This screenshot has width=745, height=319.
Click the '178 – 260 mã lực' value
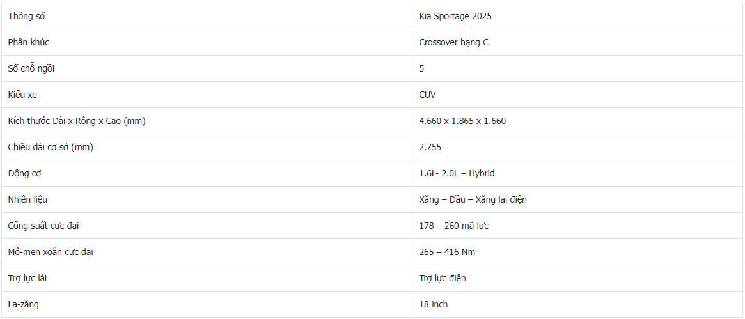(454, 226)
